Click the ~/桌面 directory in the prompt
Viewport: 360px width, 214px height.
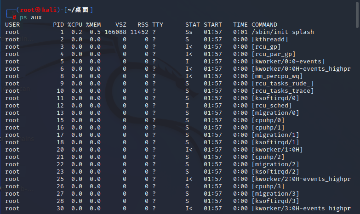tap(78, 10)
